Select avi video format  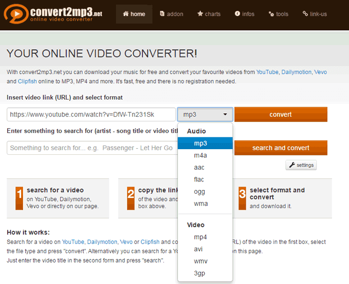(205, 249)
